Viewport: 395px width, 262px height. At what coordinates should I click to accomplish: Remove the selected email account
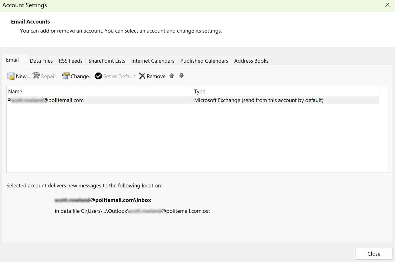(x=152, y=76)
